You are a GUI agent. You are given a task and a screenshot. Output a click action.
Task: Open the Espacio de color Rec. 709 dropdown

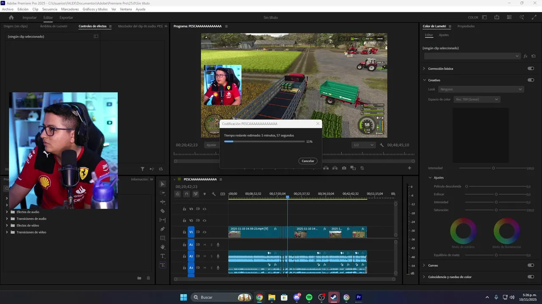(477, 99)
